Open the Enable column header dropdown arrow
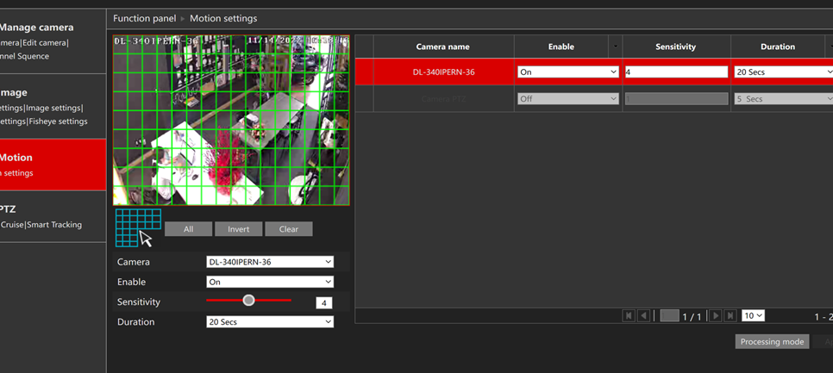 616,47
